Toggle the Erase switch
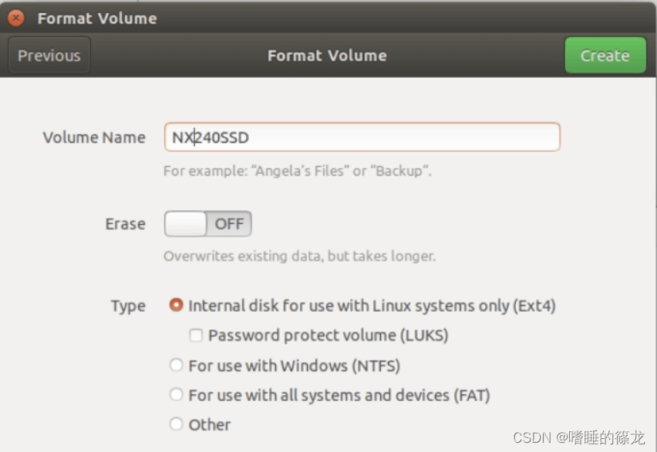This screenshot has height=452, width=657. pyautogui.click(x=207, y=224)
